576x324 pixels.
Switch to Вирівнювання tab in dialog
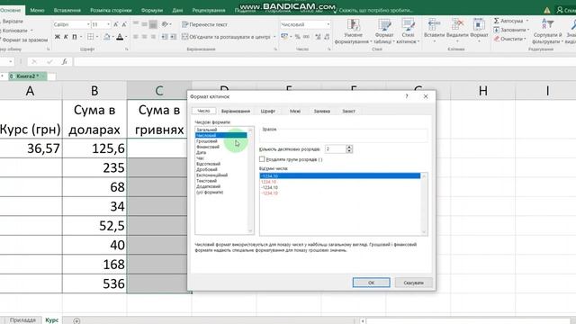[236, 111]
